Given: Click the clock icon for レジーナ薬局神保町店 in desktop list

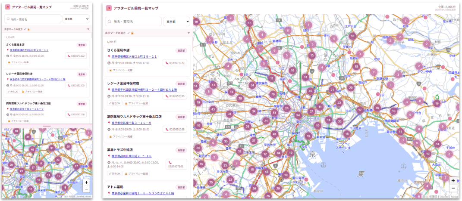Looking at the screenshot, I should click(x=109, y=96).
